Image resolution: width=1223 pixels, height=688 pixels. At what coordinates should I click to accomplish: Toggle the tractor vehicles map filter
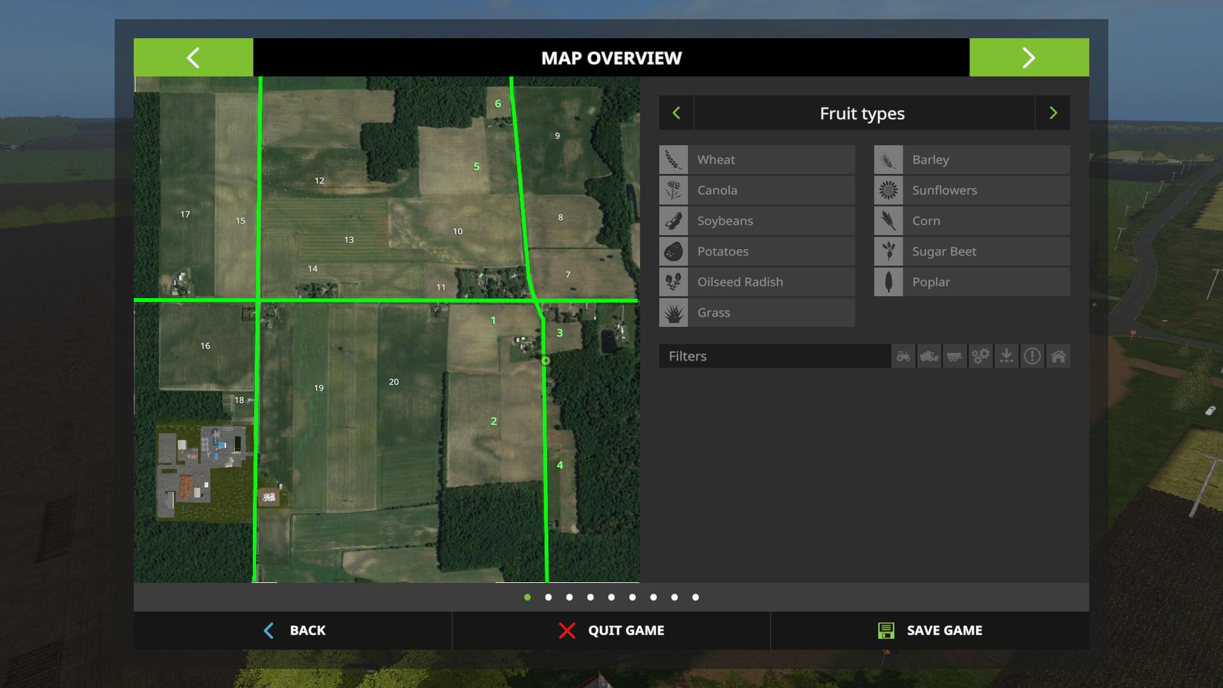[x=903, y=356]
